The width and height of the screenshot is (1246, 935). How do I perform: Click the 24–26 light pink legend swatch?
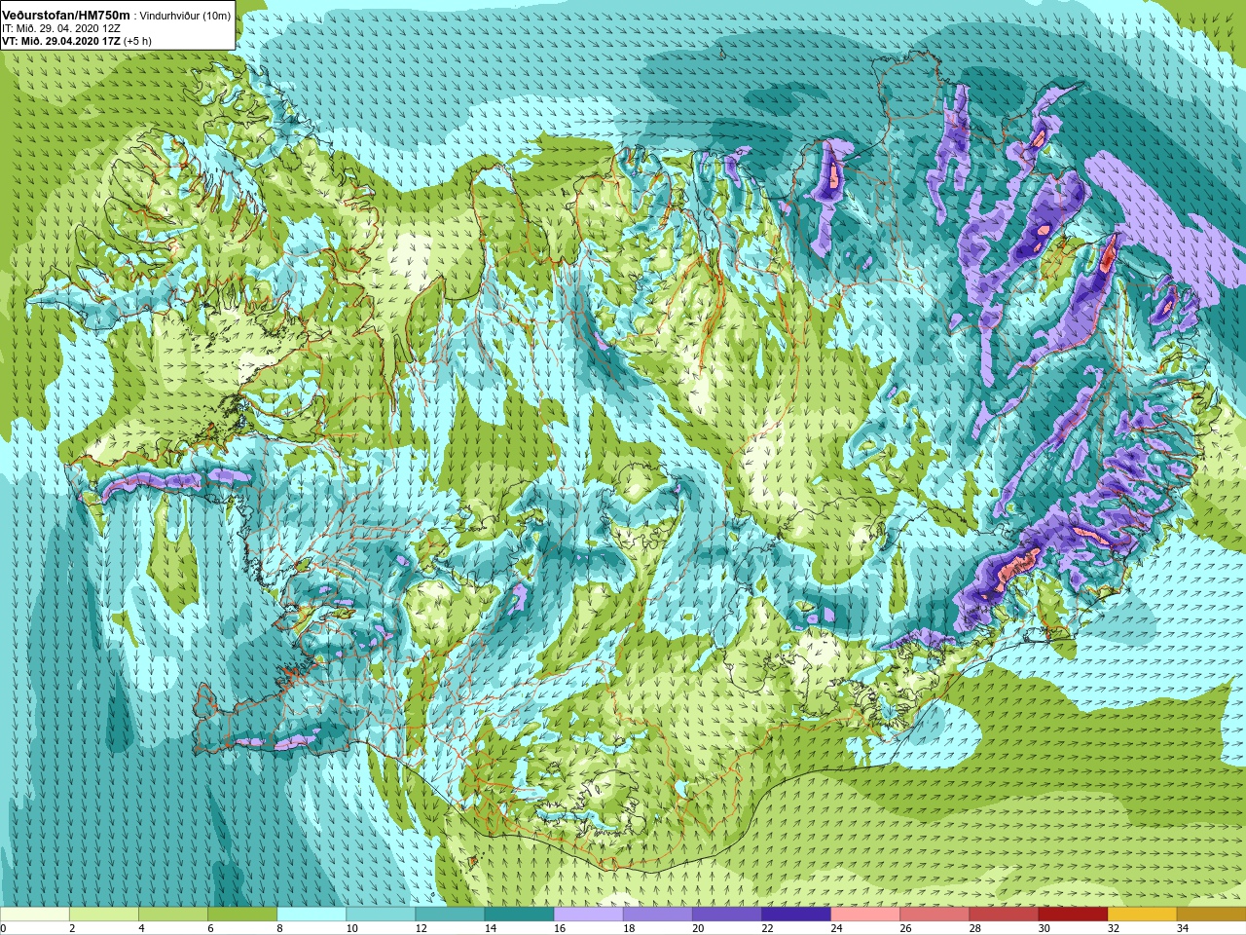864,915
